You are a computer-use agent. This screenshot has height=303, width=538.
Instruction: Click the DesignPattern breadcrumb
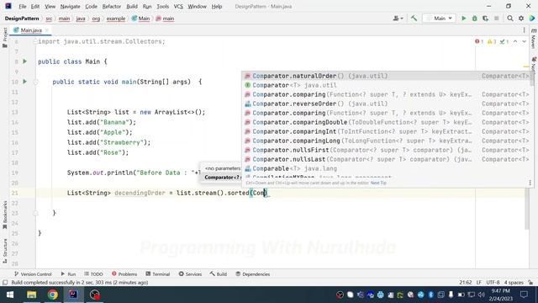pos(22,19)
